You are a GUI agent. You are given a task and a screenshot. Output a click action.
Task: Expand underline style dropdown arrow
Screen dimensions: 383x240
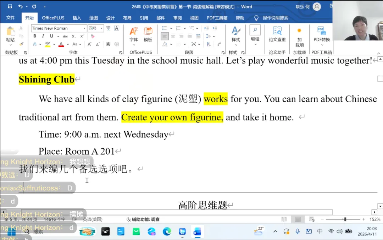click(58, 36)
